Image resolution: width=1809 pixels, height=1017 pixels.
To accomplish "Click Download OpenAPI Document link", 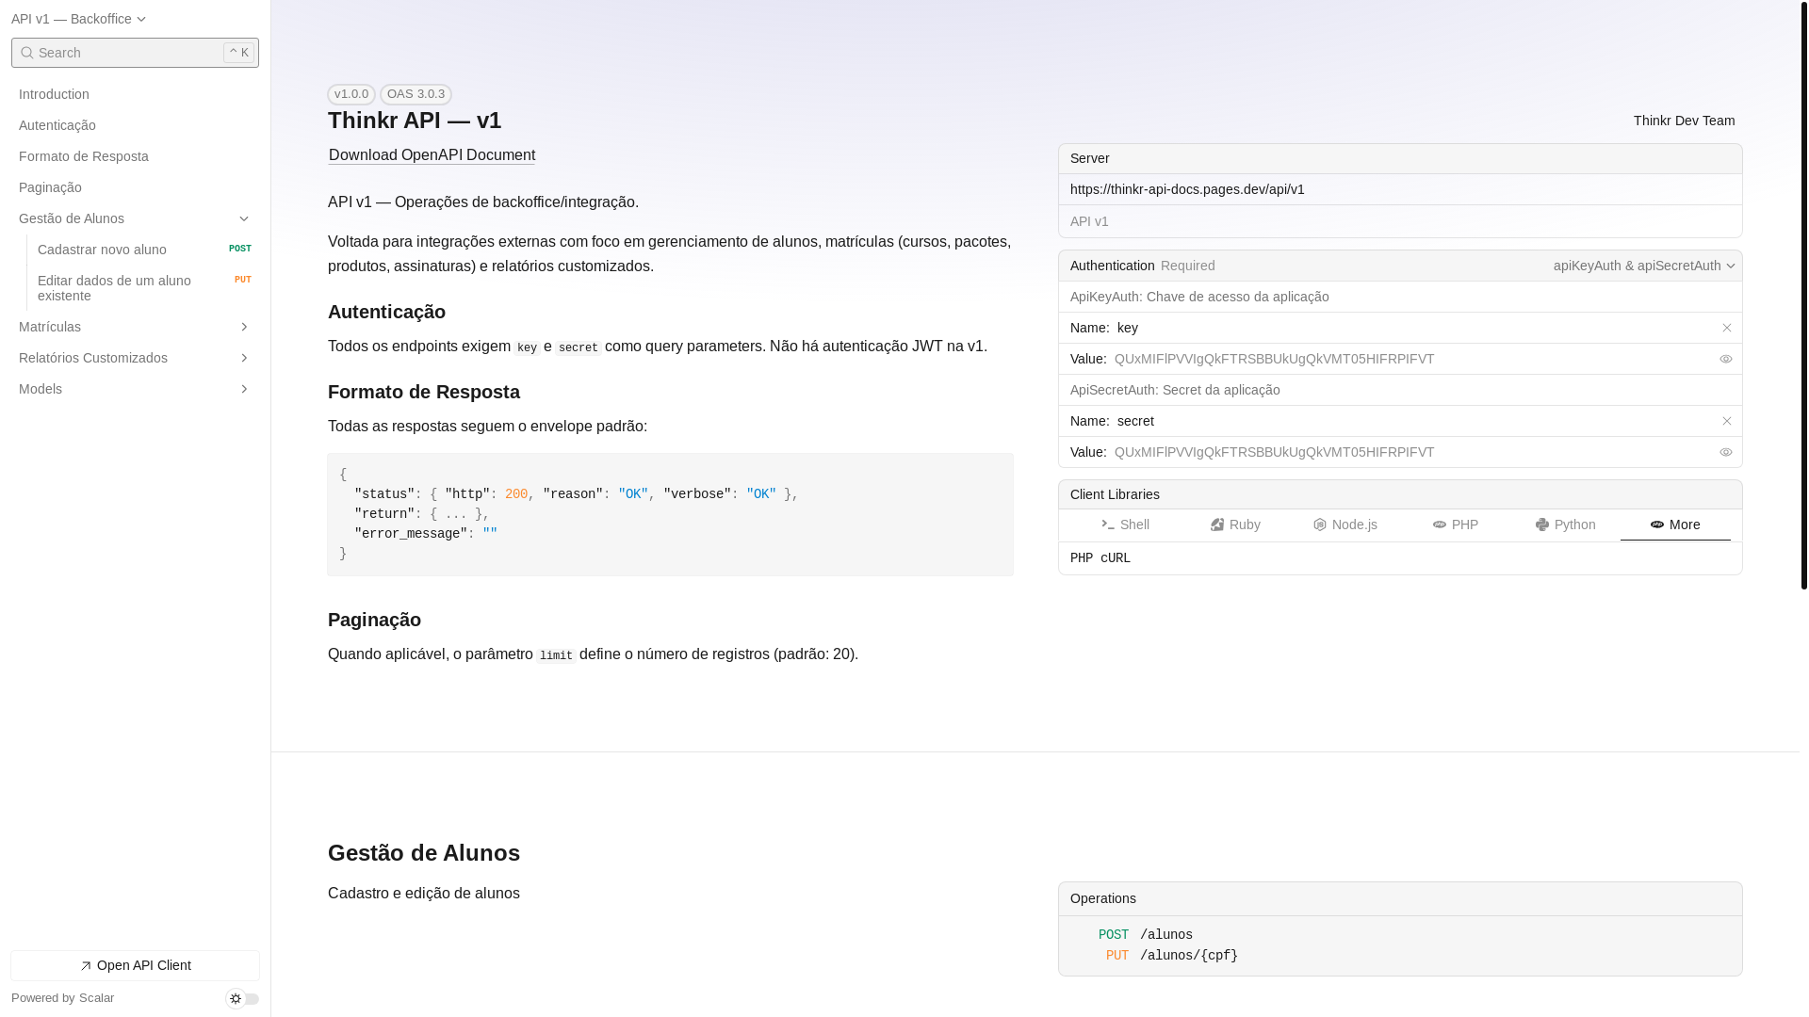I will point(432,155).
